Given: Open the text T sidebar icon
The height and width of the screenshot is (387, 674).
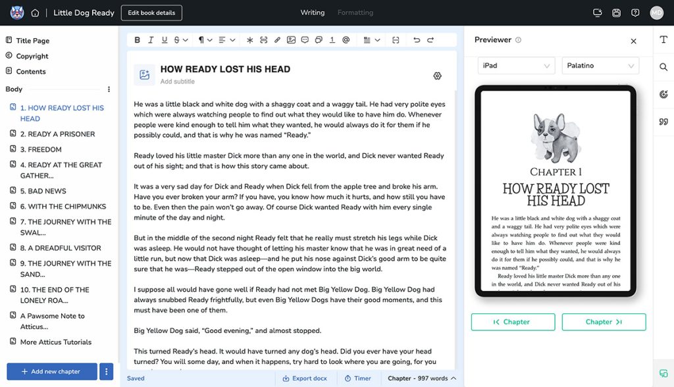Looking at the screenshot, I should (x=663, y=39).
